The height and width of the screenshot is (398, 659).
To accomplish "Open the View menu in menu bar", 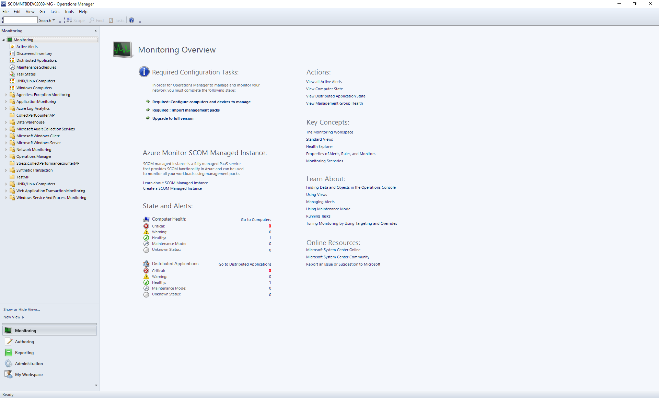I will 30,11.
